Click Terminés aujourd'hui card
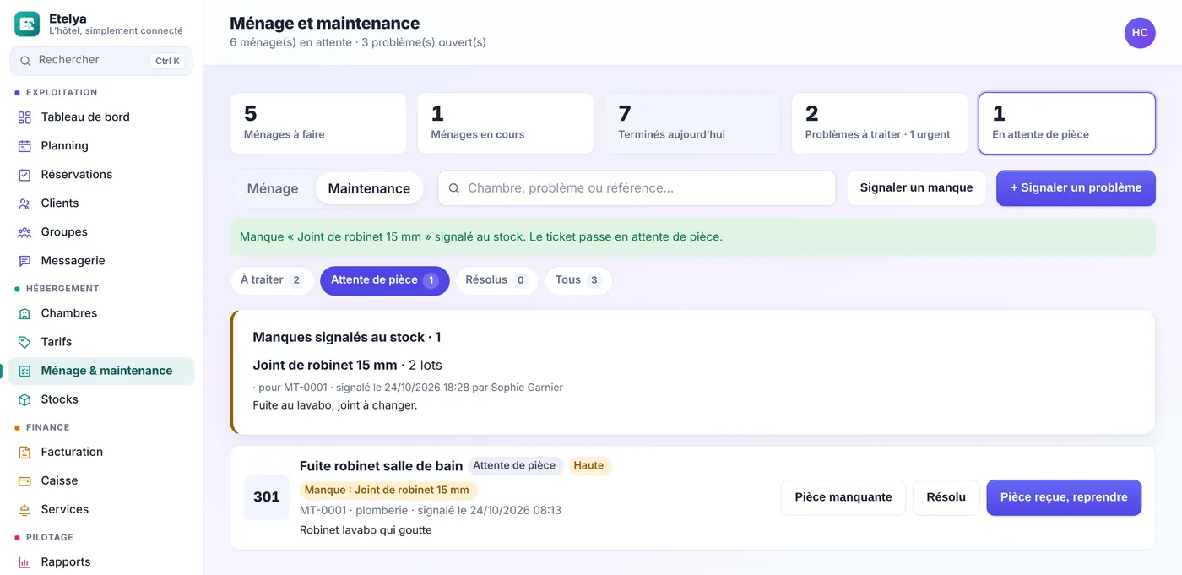 (692, 123)
